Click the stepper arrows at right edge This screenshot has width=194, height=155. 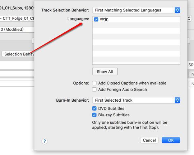pos(189,19)
